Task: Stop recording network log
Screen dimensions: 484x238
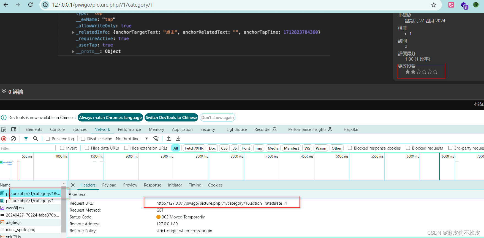Action: (x=4, y=139)
